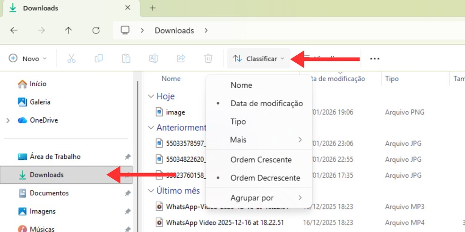Go up one folder level
Viewport: 465px width, 232px height.
coord(69,31)
